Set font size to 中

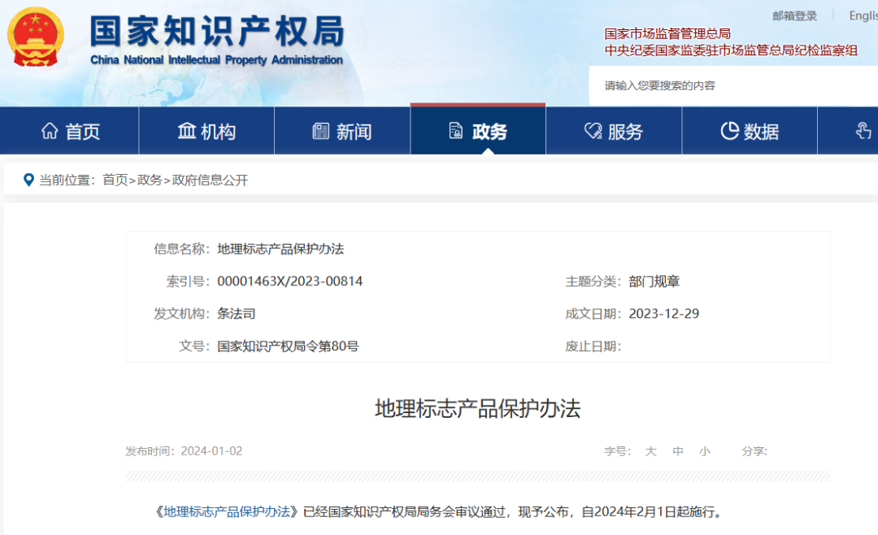click(678, 451)
